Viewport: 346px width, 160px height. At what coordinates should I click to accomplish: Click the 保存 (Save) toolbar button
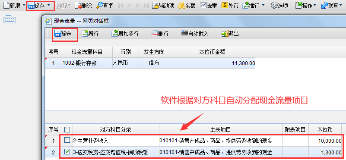point(36,5)
